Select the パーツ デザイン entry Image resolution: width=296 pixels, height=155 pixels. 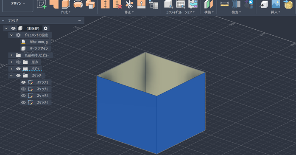[39, 48]
